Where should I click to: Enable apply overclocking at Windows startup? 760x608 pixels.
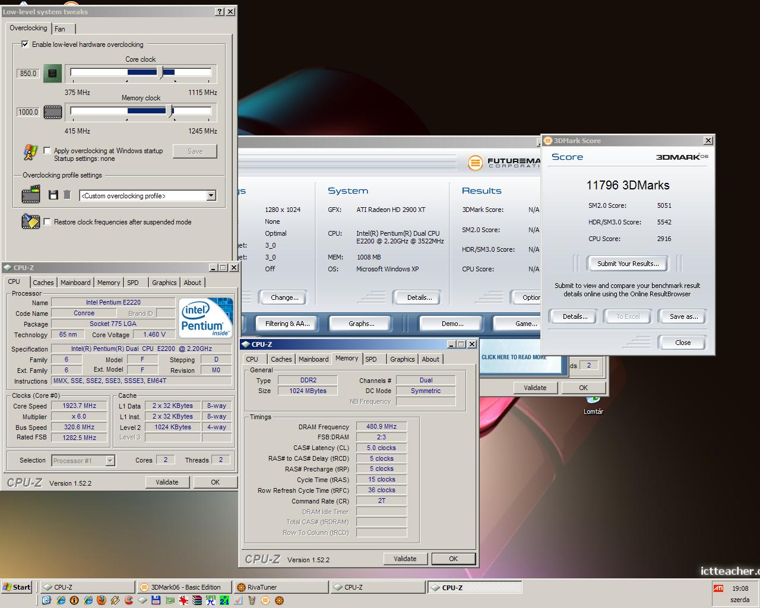click(47, 150)
